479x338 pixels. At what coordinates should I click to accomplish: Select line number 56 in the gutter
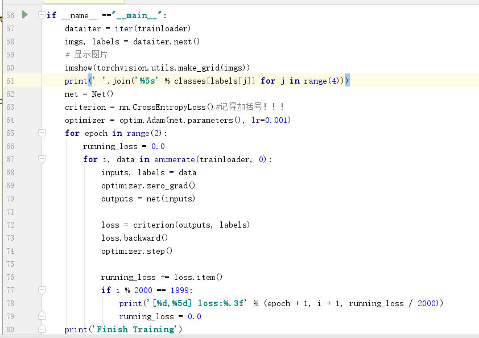pos(10,15)
